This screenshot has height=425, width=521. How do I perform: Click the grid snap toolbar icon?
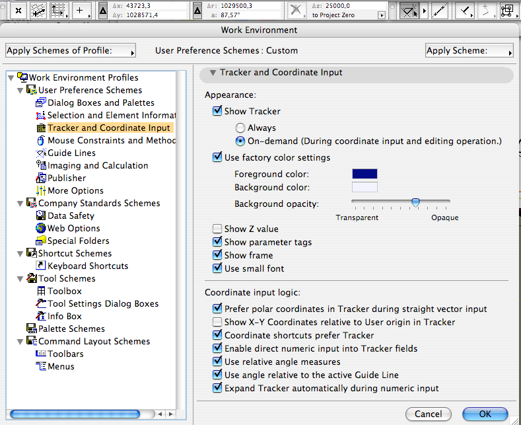[x=38, y=11]
